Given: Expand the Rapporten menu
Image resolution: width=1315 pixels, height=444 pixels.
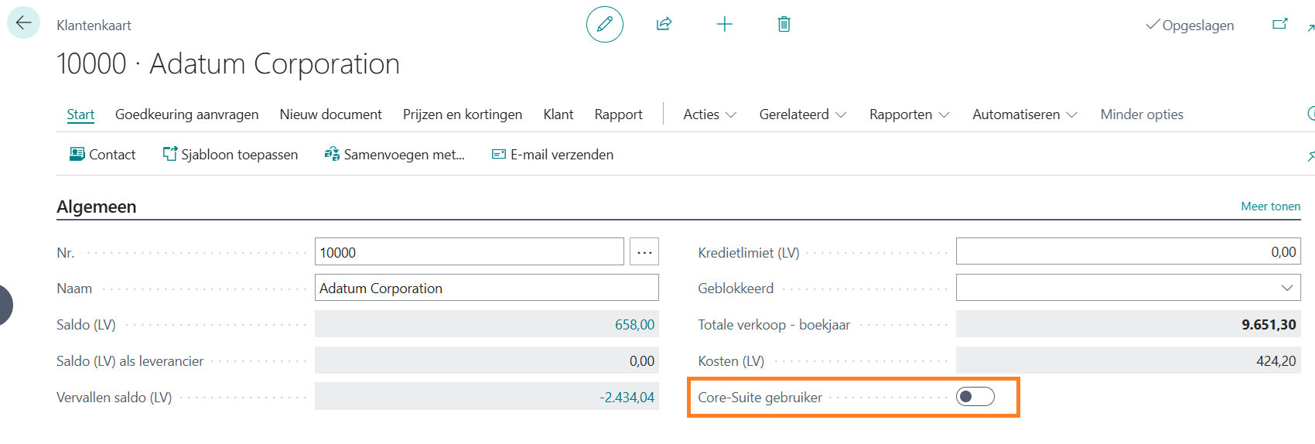Looking at the screenshot, I should coord(909,114).
